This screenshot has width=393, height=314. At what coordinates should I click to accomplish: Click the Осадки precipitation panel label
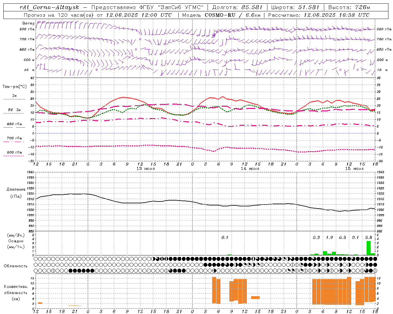pyautogui.click(x=16, y=241)
